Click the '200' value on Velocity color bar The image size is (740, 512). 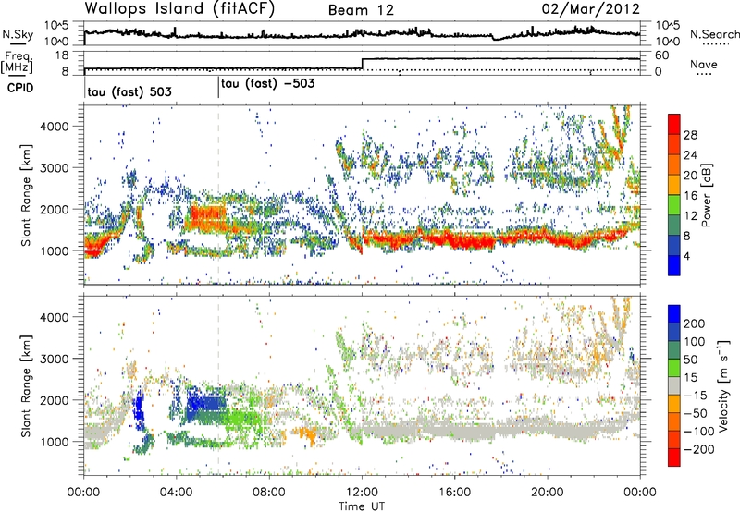pyautogui.click(x=695, y=323)
